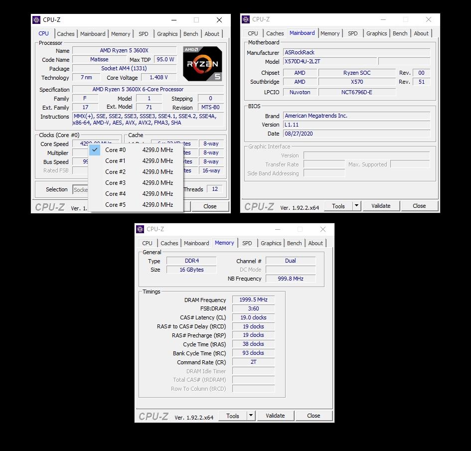Select Core #0 in the core list
The width and height of the screenshot is (471, 451).
[136, 150]
